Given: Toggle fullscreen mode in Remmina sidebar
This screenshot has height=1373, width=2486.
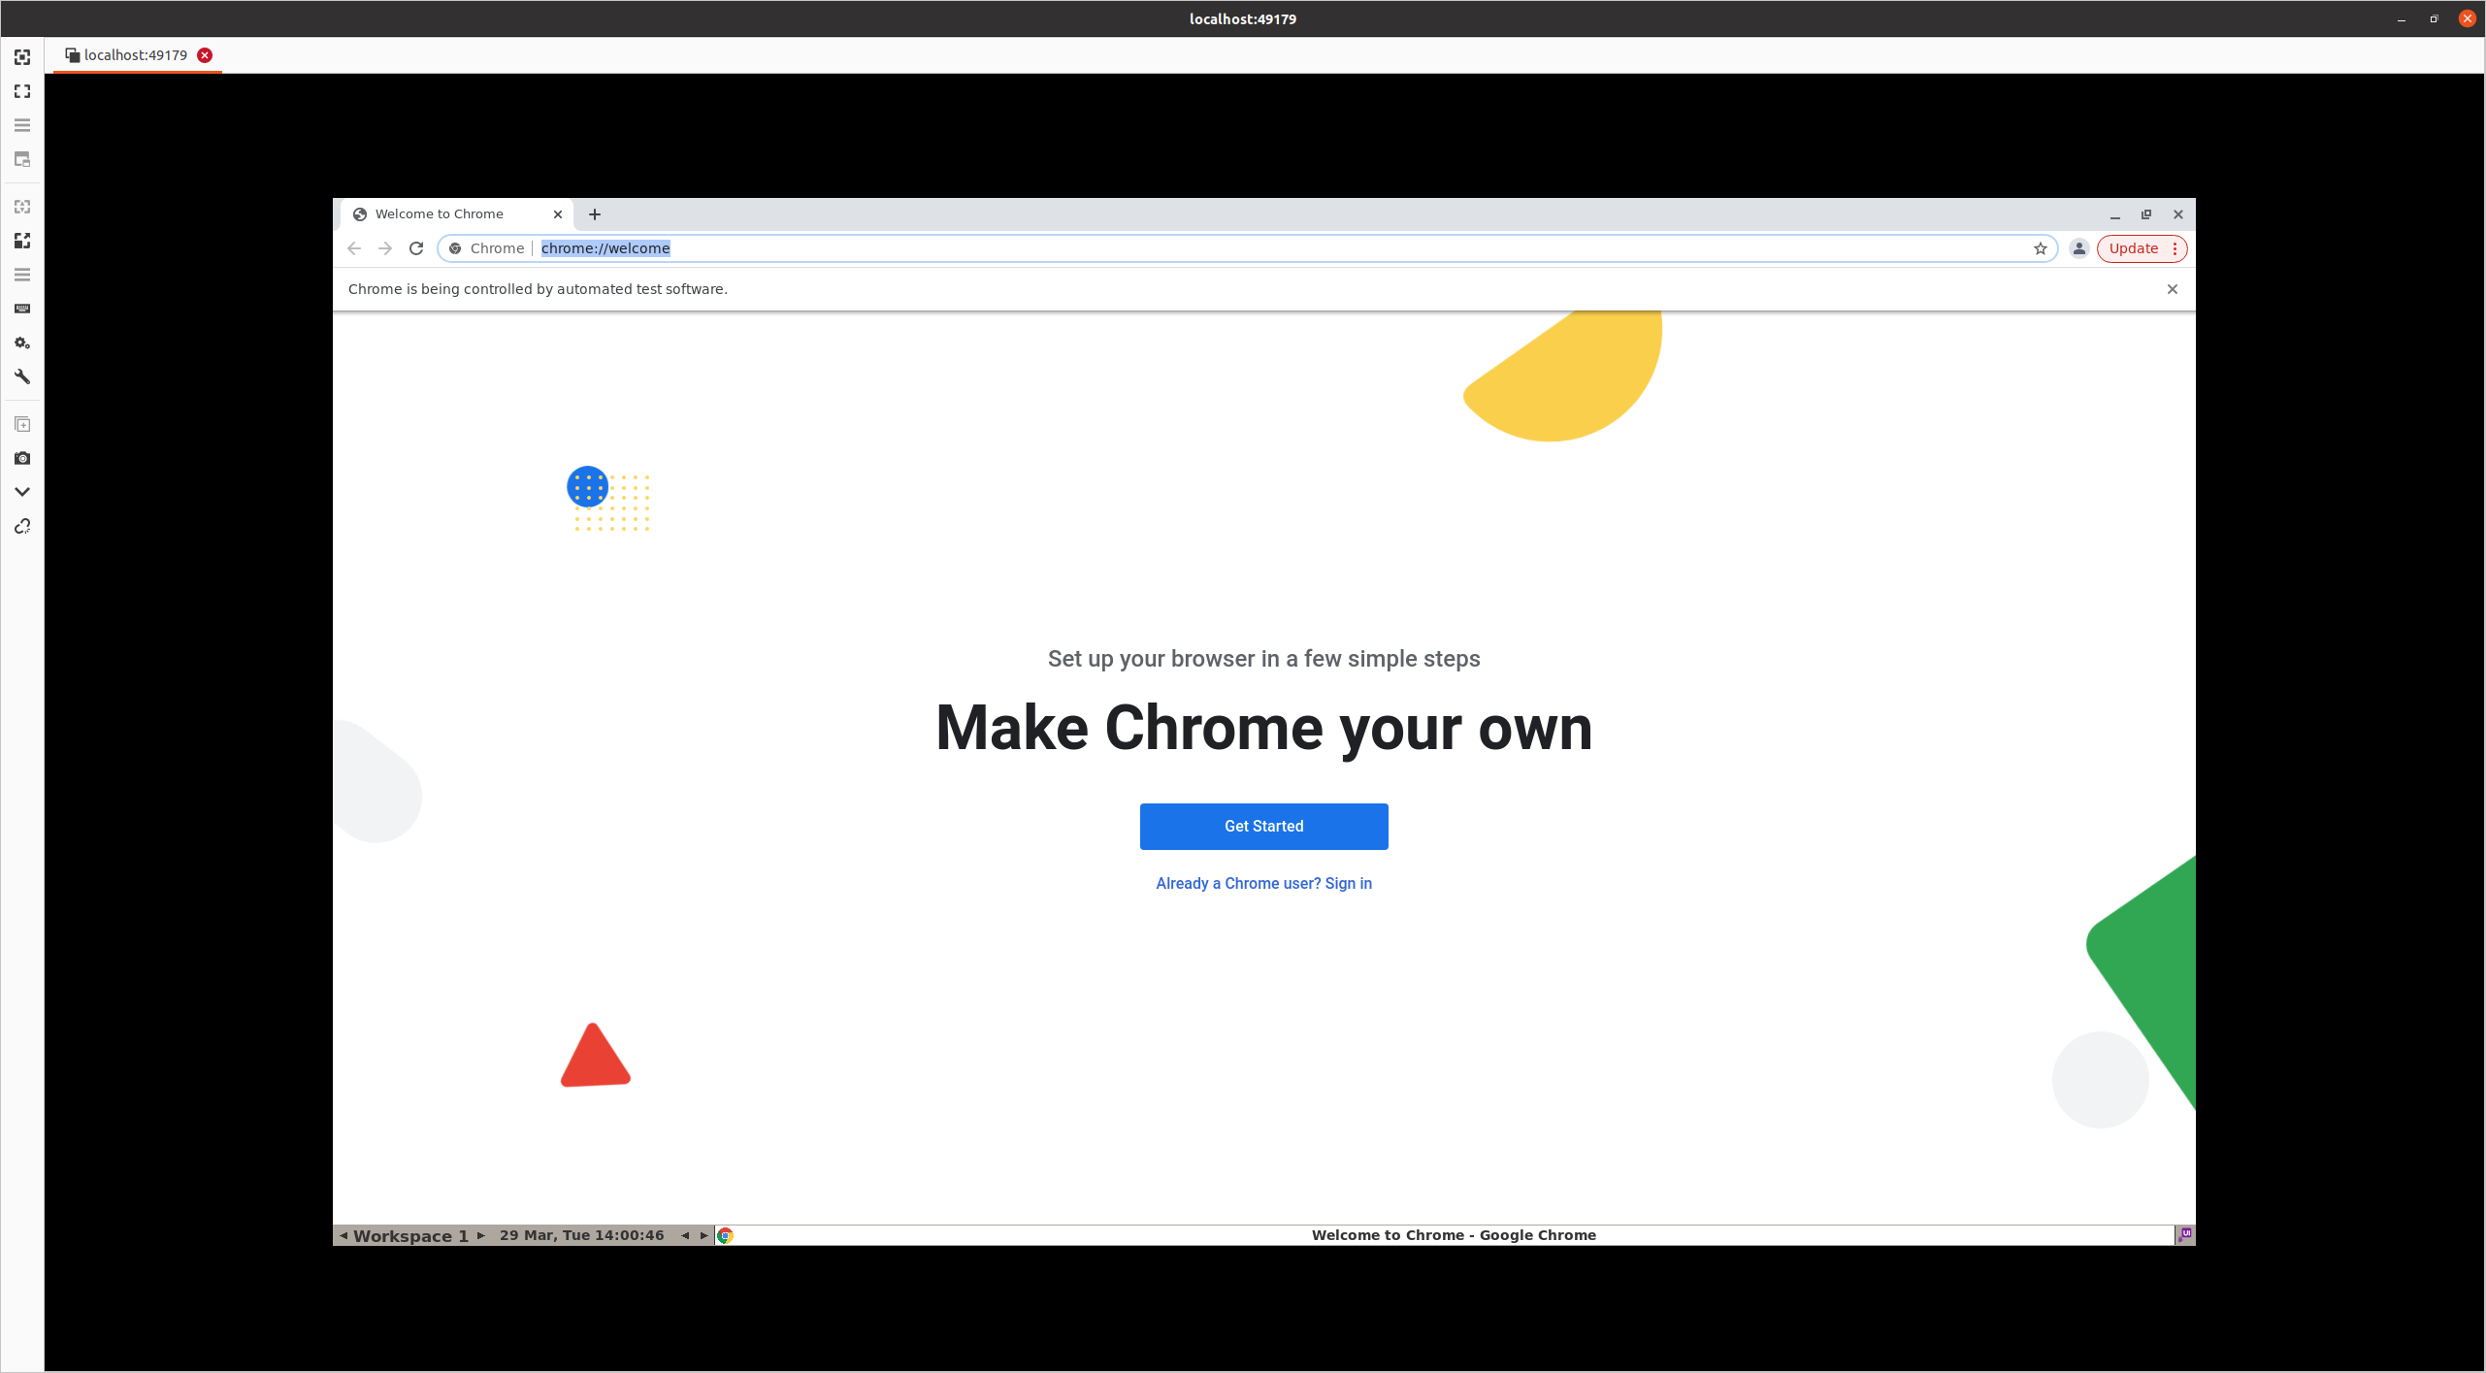Looking at the screenshot, I should [x=22, y=91].
